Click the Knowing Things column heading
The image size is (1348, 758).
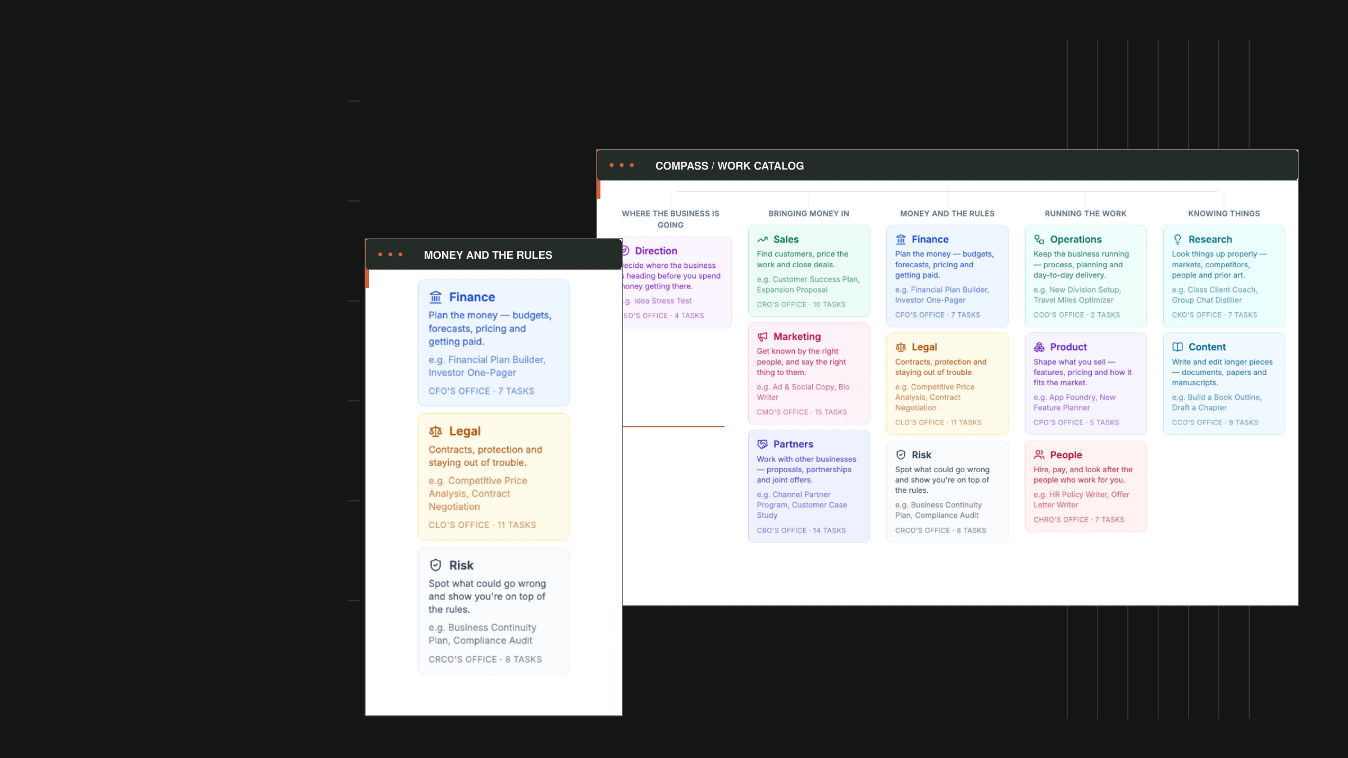tap(1224, 214)
